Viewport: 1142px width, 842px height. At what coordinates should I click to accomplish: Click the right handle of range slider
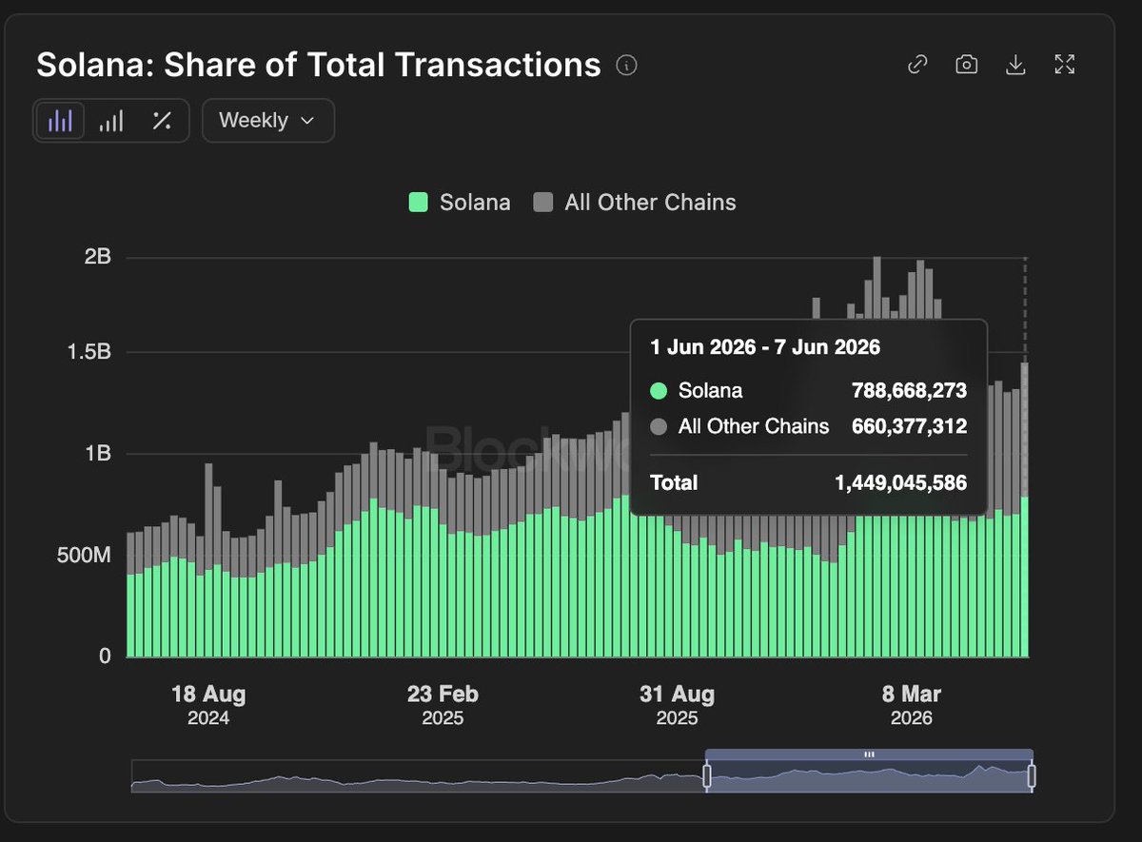pos(1032,777)
